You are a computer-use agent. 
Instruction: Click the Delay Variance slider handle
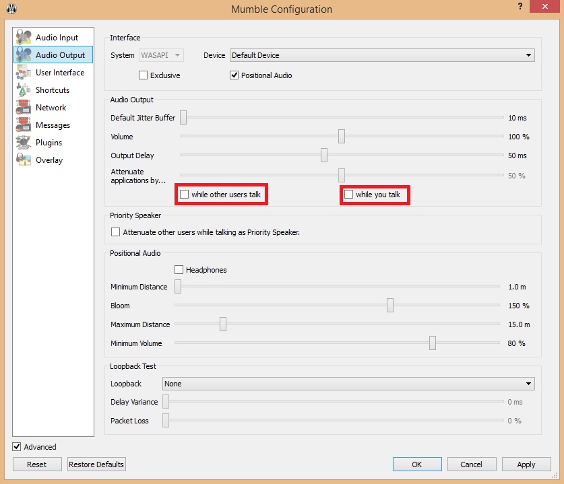[166, 402]
